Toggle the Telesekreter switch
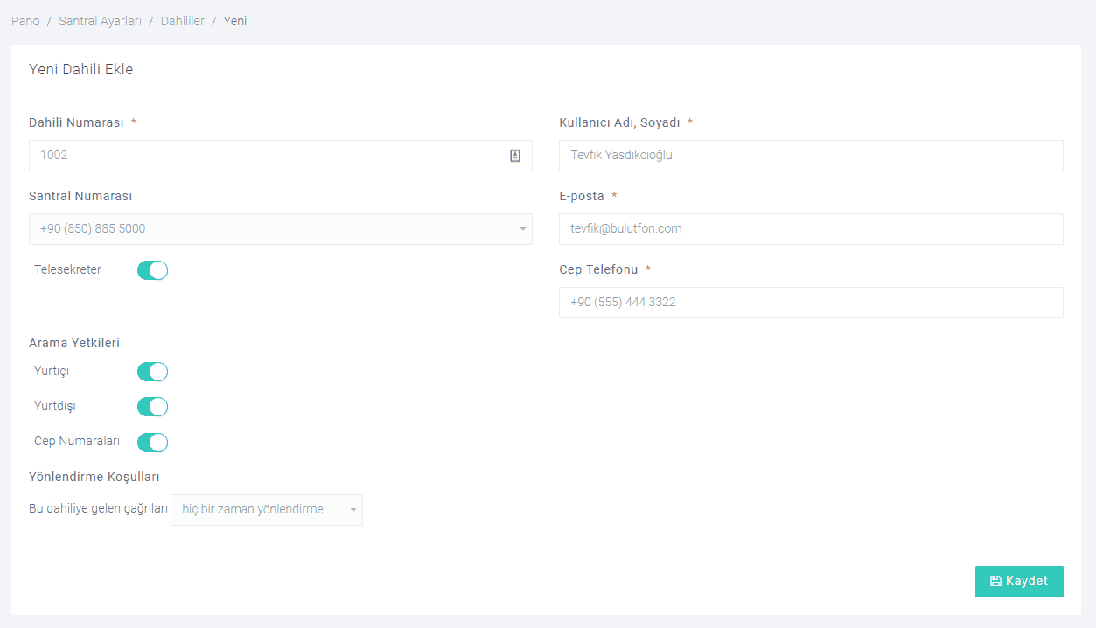Screen dimensions: 1096x628 152,270
